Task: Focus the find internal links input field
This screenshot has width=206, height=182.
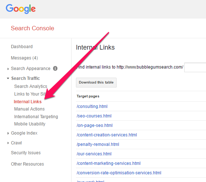Action: (x=195, y=67)
